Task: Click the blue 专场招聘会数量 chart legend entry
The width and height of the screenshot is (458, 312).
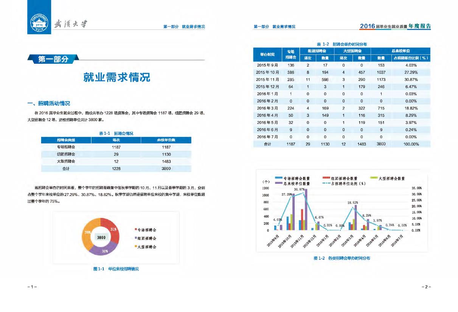Action: (292, 178)
